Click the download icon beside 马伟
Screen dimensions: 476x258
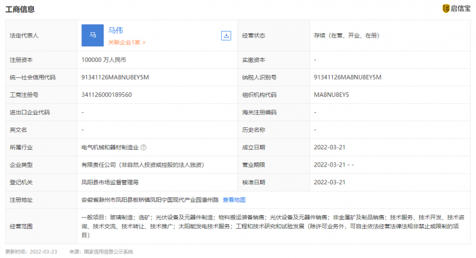click(226, 36)
